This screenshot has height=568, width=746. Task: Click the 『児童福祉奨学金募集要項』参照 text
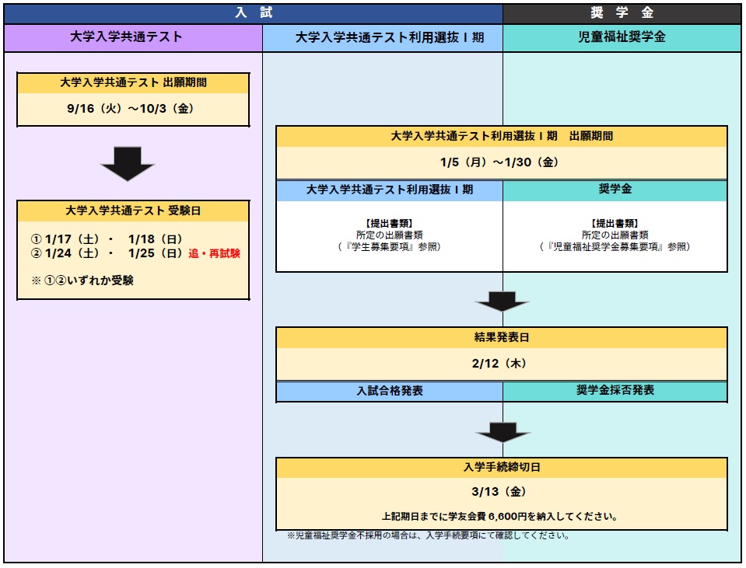[x=615, y=246]
